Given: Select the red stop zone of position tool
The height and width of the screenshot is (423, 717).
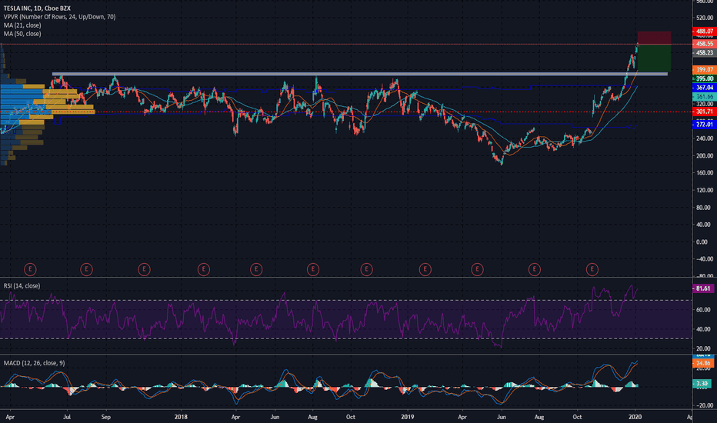Looking at the screenshot, I should pos(655,38).
